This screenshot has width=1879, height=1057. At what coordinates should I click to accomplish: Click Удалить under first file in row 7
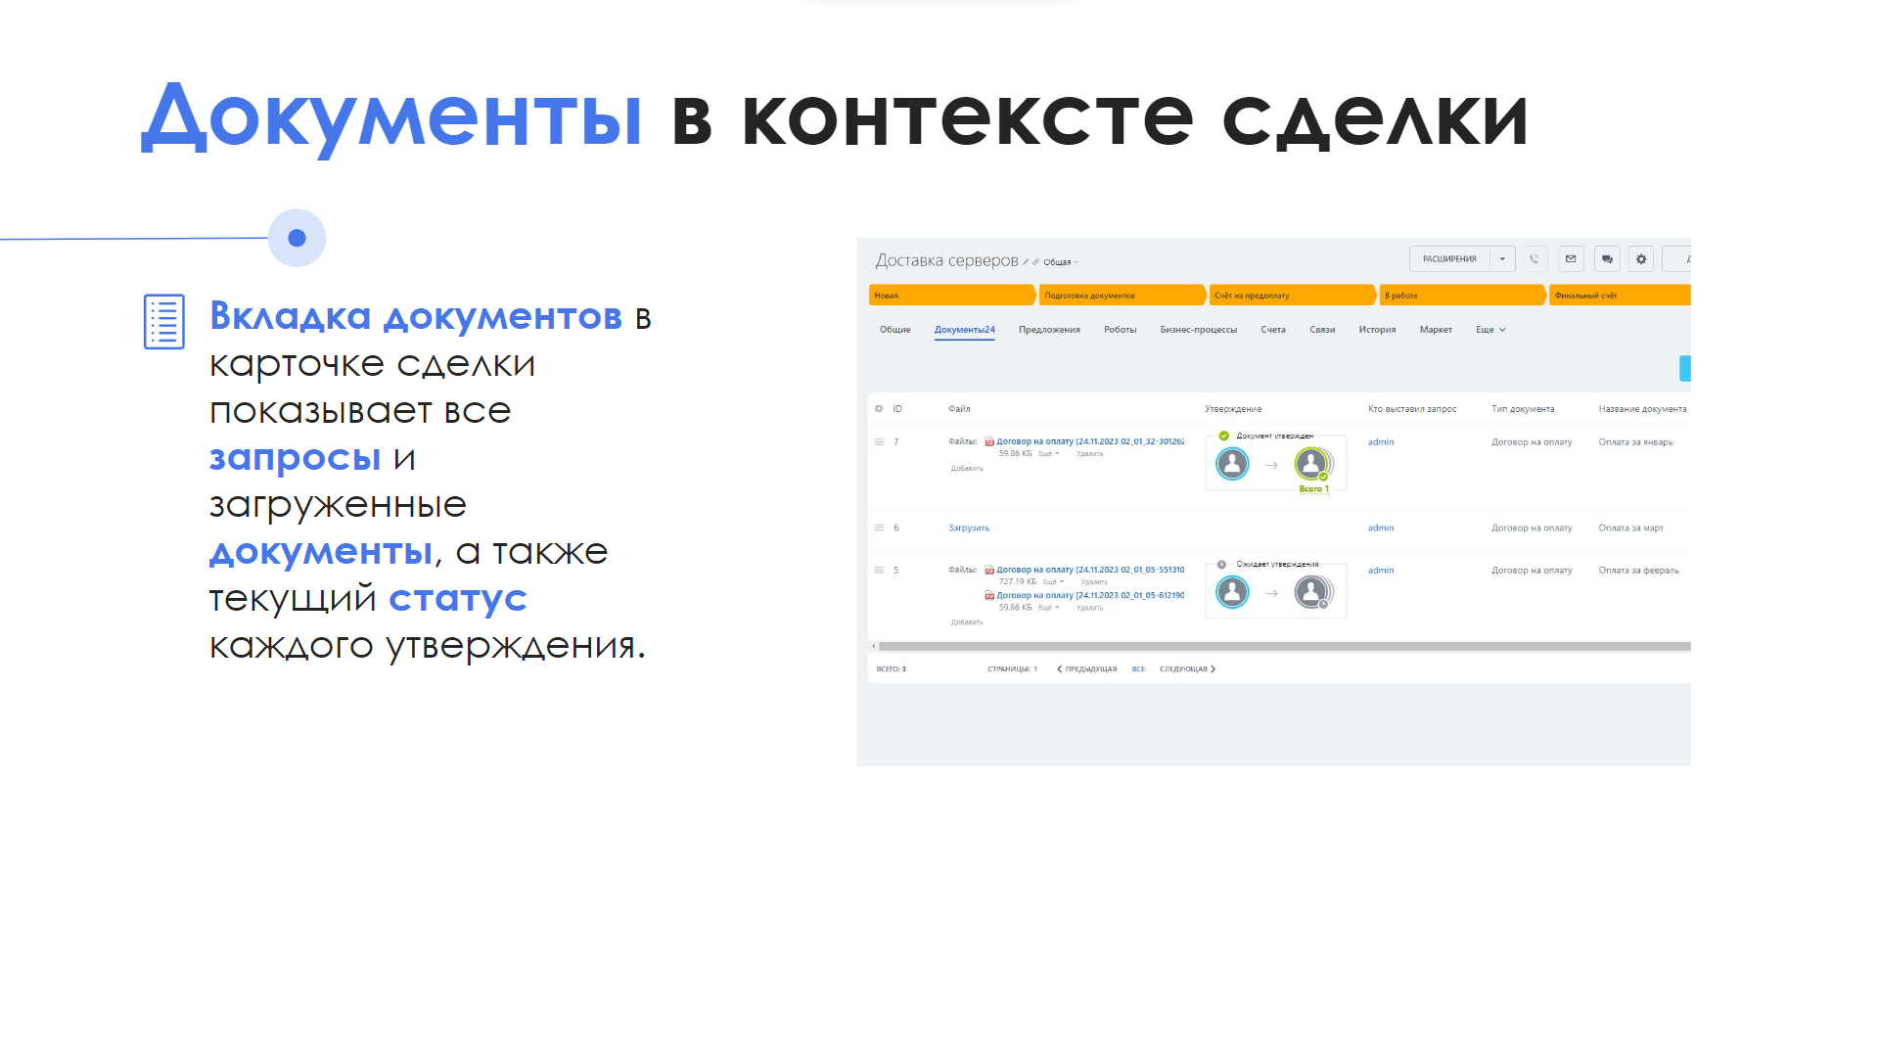1089,454
